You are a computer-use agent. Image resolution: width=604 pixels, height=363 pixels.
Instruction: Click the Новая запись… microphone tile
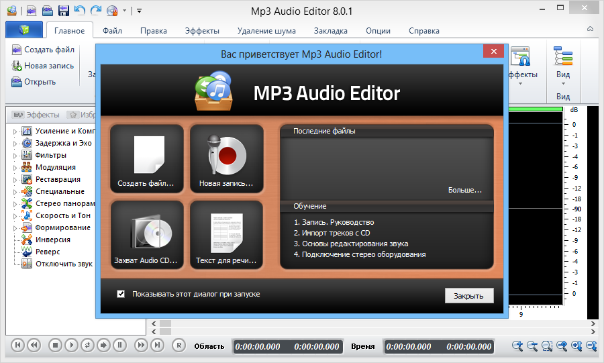coord(227,158)
